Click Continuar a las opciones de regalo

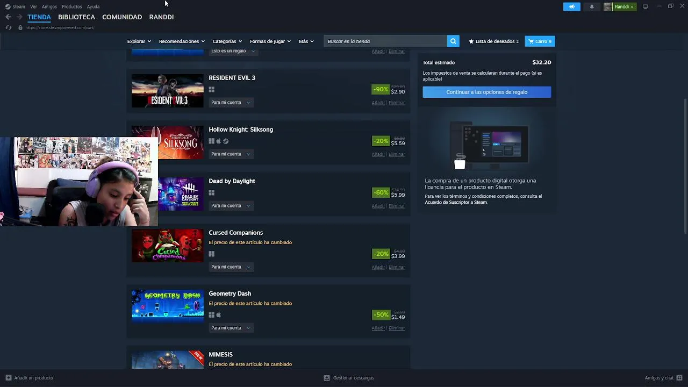pos(486,92)
